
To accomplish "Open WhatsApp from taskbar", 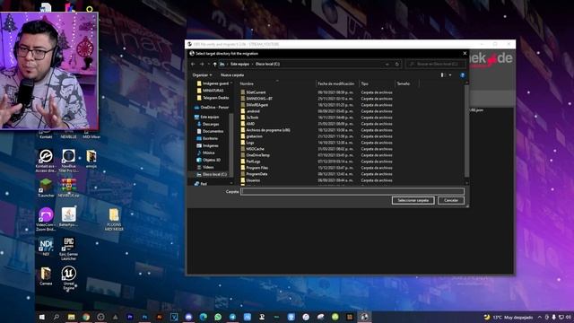I will coord(218,317).
